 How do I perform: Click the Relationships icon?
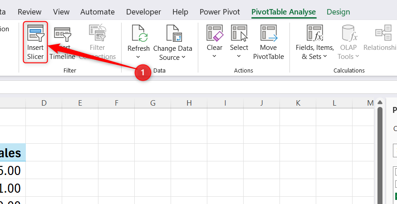[383, 33]
